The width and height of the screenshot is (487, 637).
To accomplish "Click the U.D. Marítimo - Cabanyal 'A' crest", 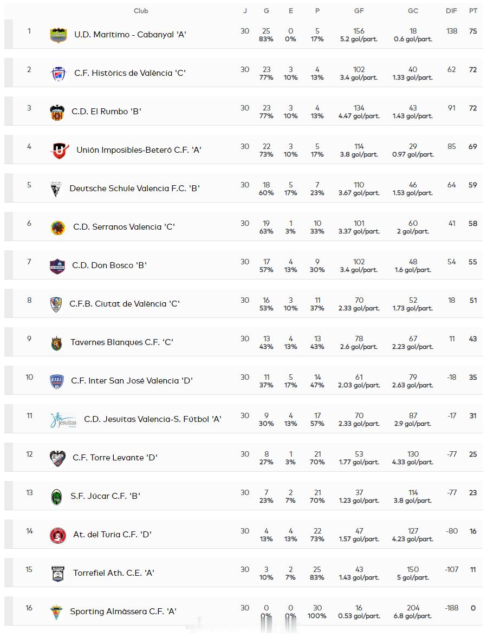I will (x=58, y=35).
